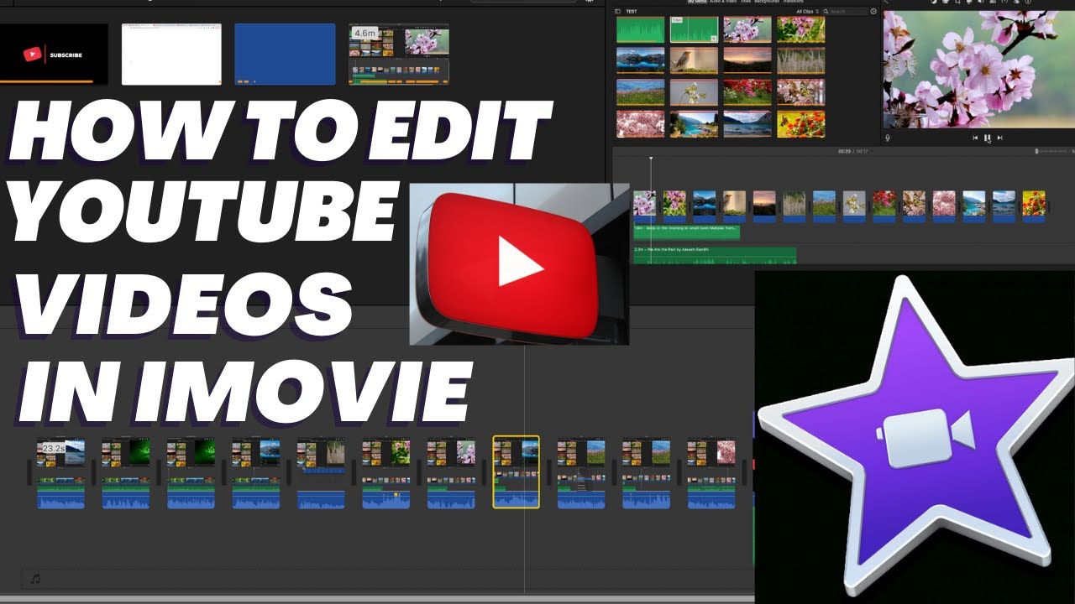Image resolution: width=1075 pixels, height=604 pixels.
Task: Select the lake waves clip in the browser's bottom row
Action: click(x=747, y=123)
